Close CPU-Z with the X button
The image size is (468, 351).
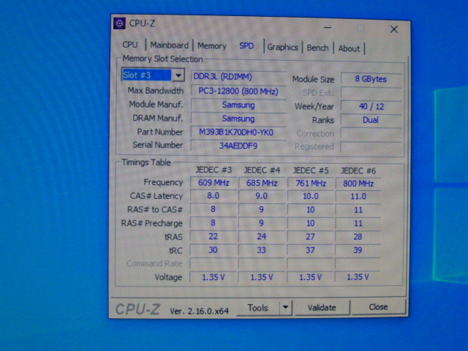point(394,29)
